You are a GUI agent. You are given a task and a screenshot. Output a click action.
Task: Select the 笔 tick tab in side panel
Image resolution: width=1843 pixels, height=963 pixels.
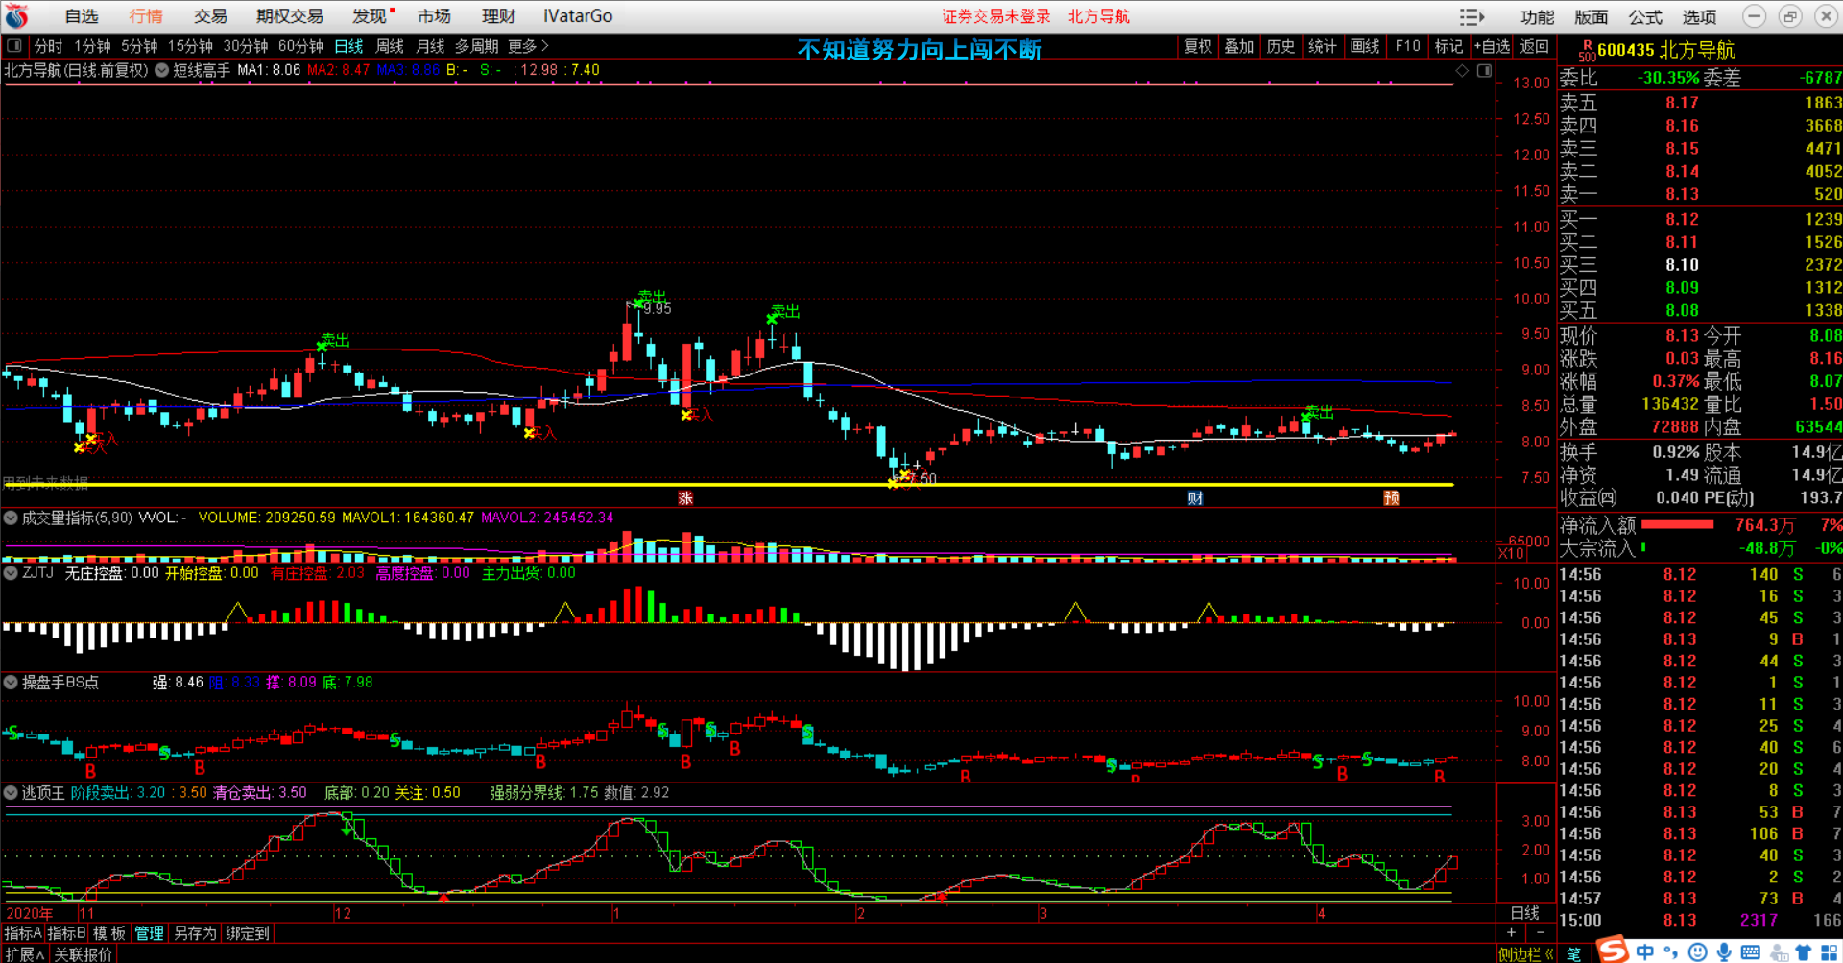click(1574, 954)
